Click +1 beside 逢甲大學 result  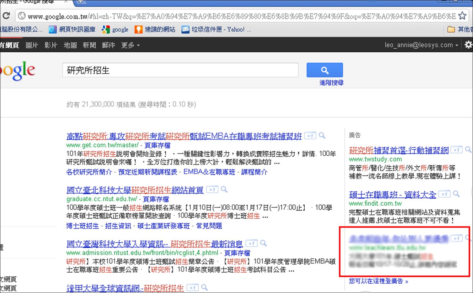193,288
